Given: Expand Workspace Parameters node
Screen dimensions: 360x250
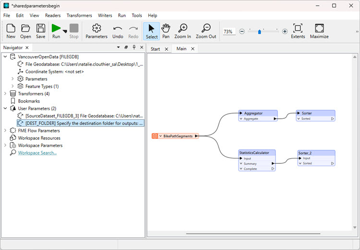Looking at the screenshot, I should coord(5,145).
